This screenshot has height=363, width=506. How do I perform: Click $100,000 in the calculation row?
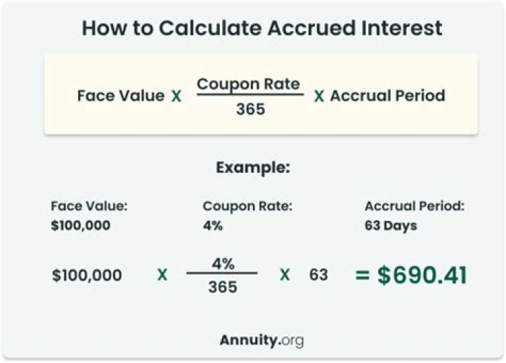86,275
